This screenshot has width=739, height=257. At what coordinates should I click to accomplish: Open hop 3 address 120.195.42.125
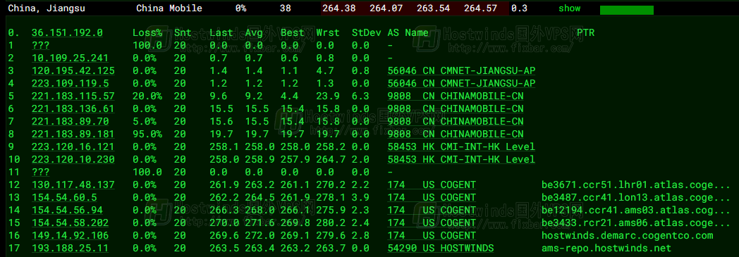[x=73, y=70]
